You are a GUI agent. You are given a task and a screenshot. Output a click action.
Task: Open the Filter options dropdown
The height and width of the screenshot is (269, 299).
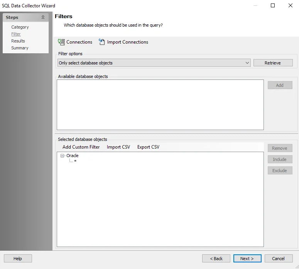[x=154, y=63]
